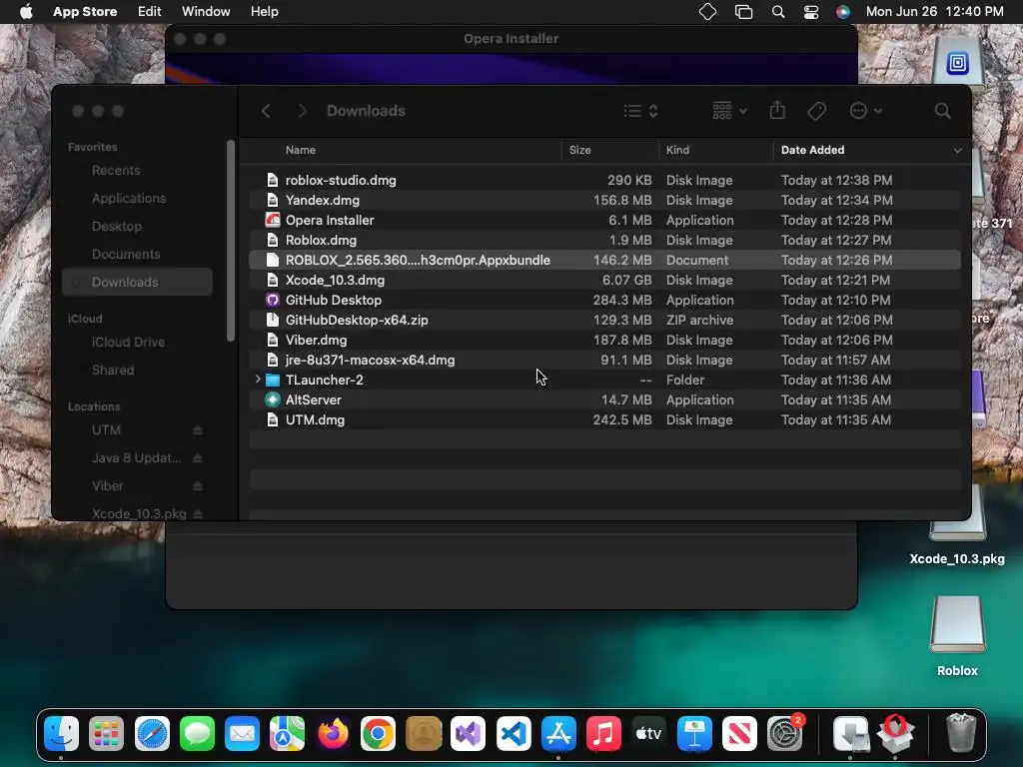Select GitHub Desktop application icon
The height and width of the screenshot is (767, 1023).
[x=273, y=300]
